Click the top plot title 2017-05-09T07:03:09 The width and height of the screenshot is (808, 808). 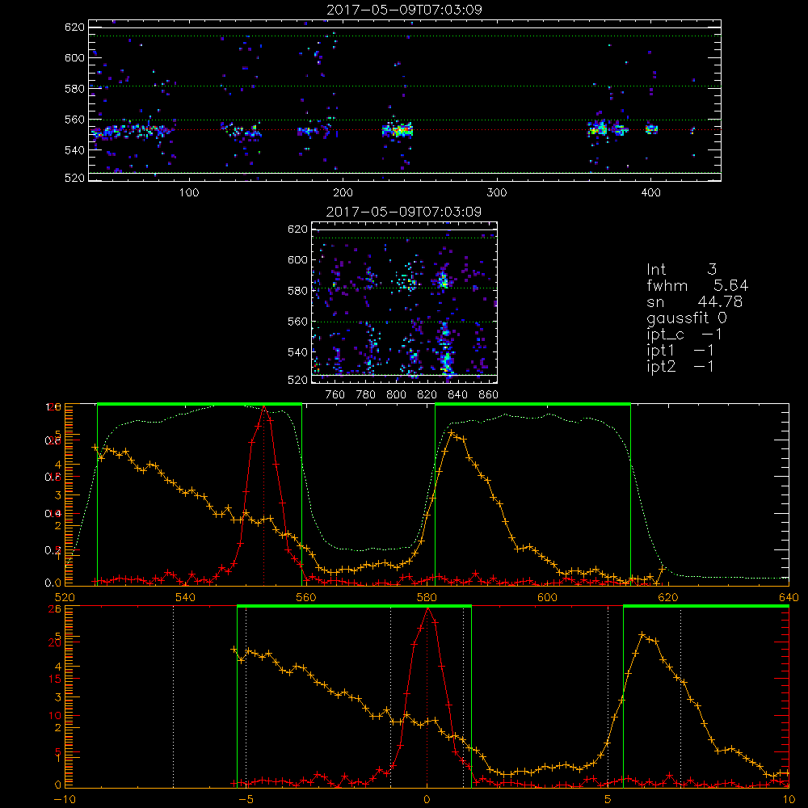(x=405, y=10)
